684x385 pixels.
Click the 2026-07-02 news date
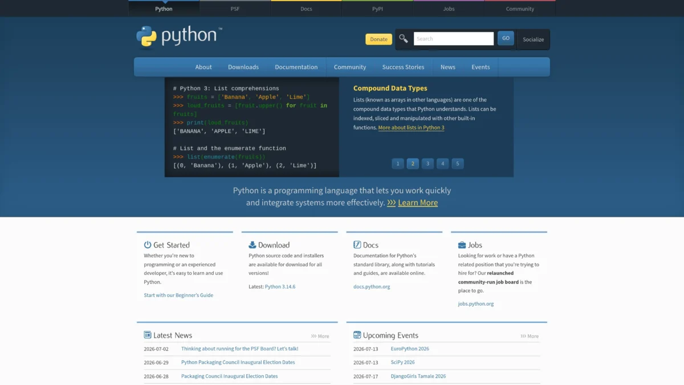coord(156,348)
